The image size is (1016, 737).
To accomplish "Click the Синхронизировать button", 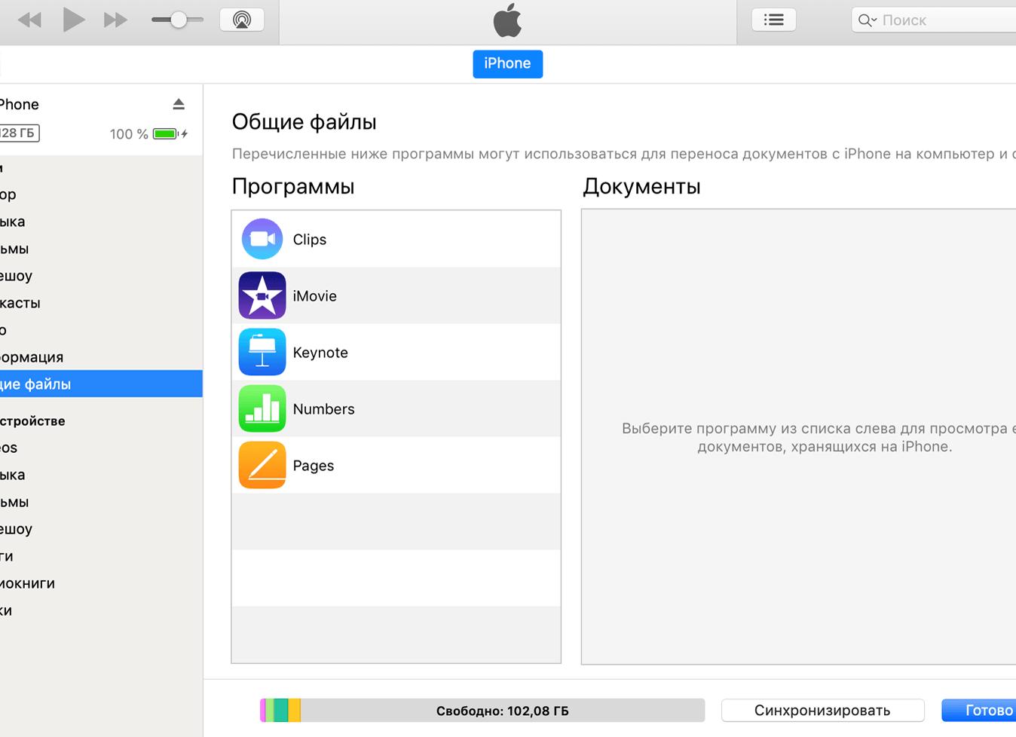I will (822, 711).
